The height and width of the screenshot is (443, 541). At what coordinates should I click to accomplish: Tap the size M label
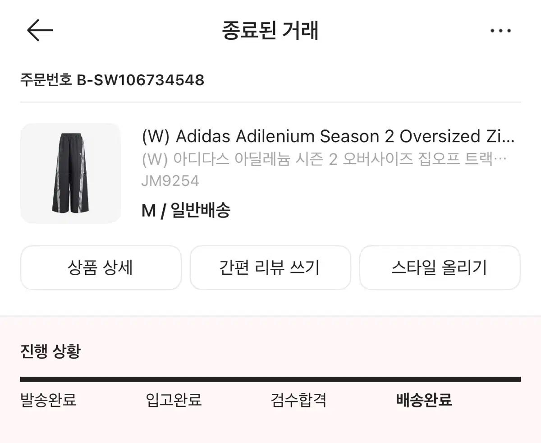148,210
